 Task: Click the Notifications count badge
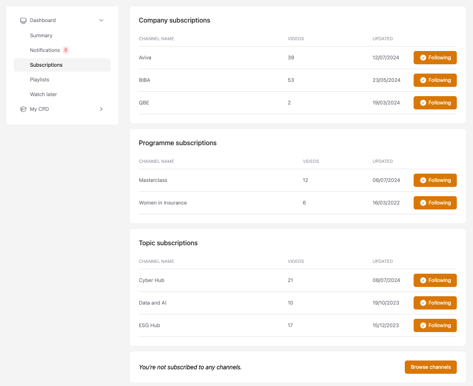(66, 50)
